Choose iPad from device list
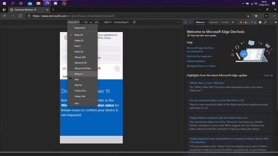Screen dimensions: 278x156 [x=83, y=79]
